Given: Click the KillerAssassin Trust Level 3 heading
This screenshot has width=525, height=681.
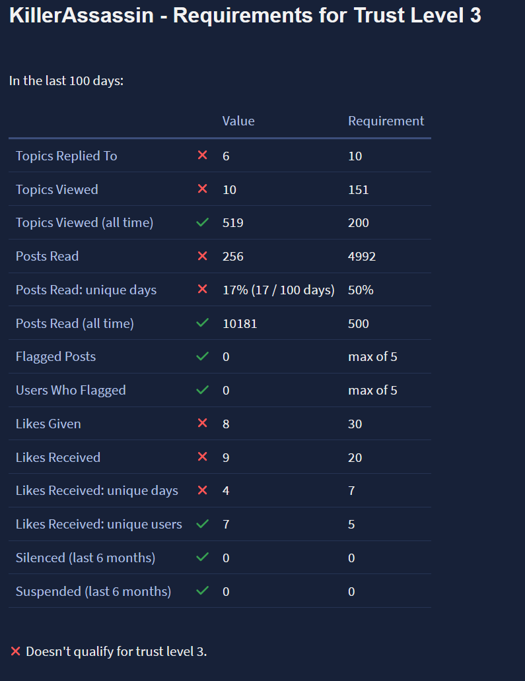Looking at the screenshot, I should (x=245, y=16).
